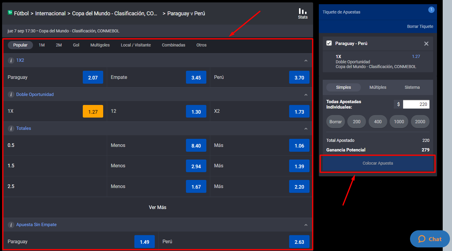
Task: Open the Chat support bubble
Action: pos(430,239)
